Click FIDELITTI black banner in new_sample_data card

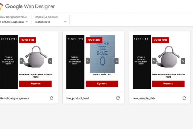coord(142,62)
